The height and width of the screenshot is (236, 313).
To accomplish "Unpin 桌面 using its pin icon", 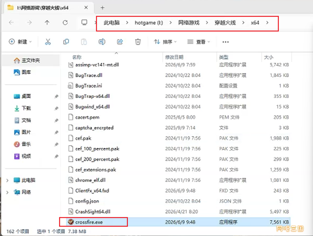I will tap(57, 96).
